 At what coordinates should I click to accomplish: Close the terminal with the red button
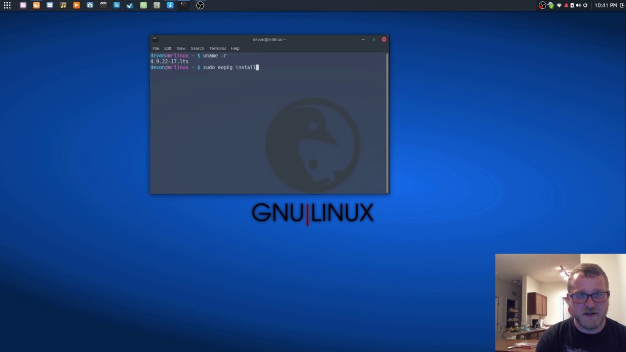384,40
